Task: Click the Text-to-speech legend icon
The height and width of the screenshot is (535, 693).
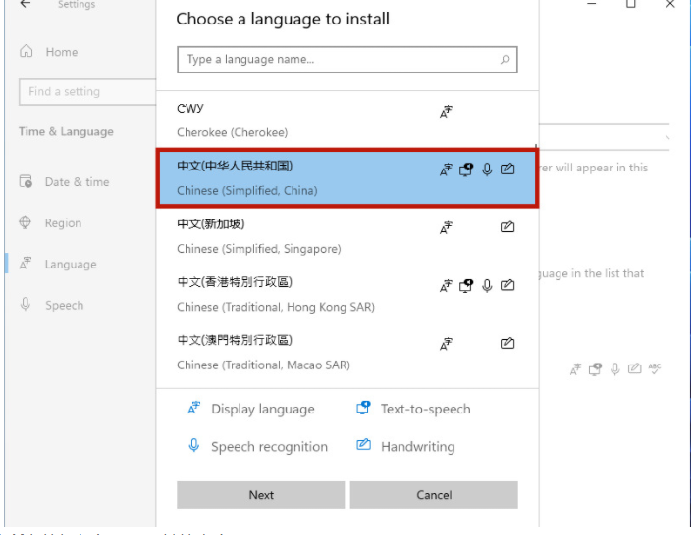Action: coord(364,409)
